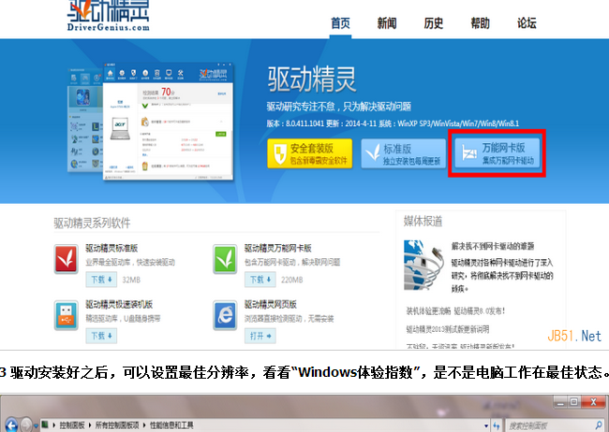Image resolution: width=609 pixels, height=432 pixels.
Task: Download the yellow 安全套装版 package
Action: coord(310,154)
